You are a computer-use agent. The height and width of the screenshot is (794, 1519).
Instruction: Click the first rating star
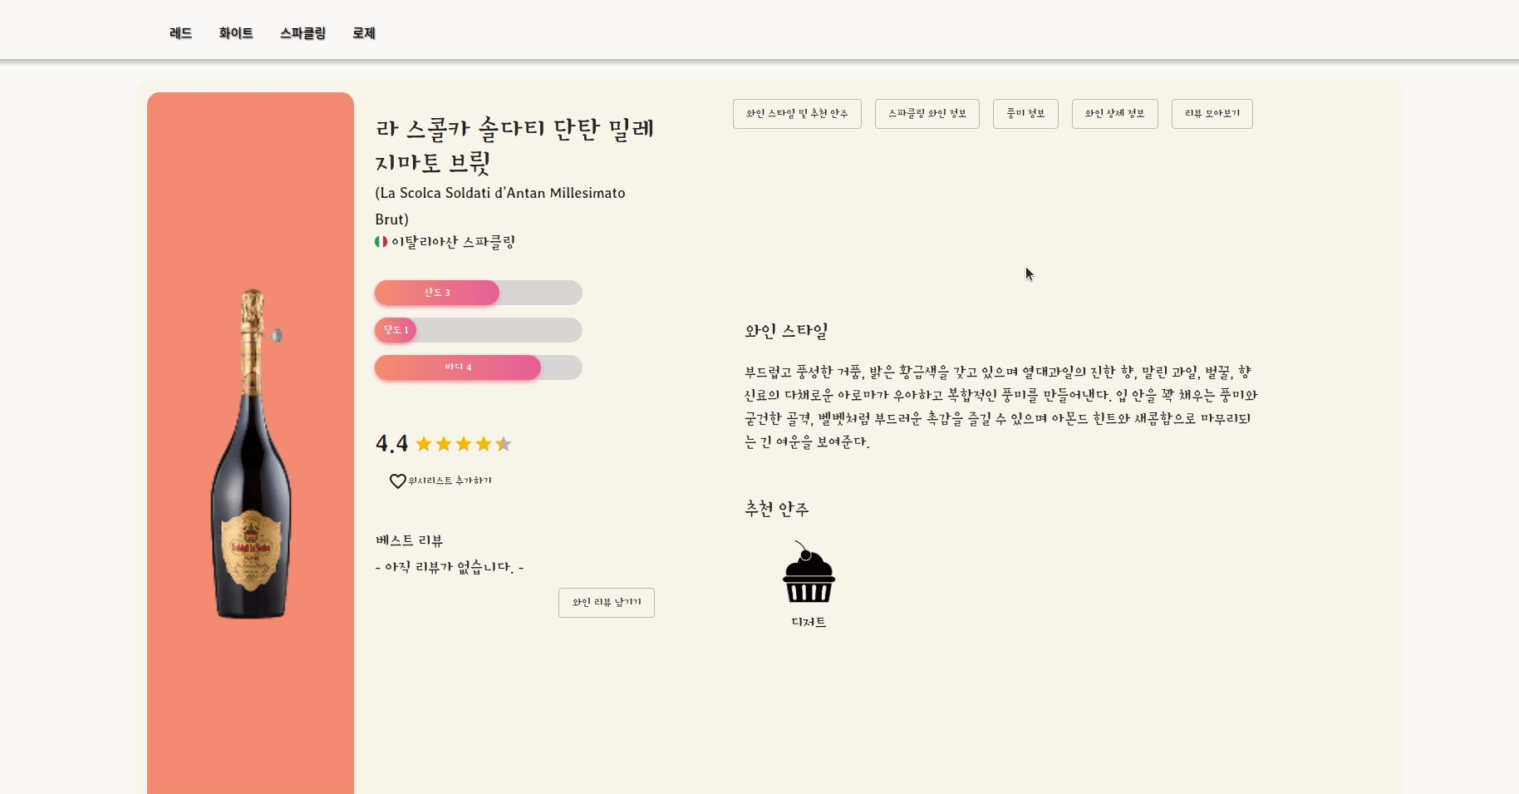(424, 444)
